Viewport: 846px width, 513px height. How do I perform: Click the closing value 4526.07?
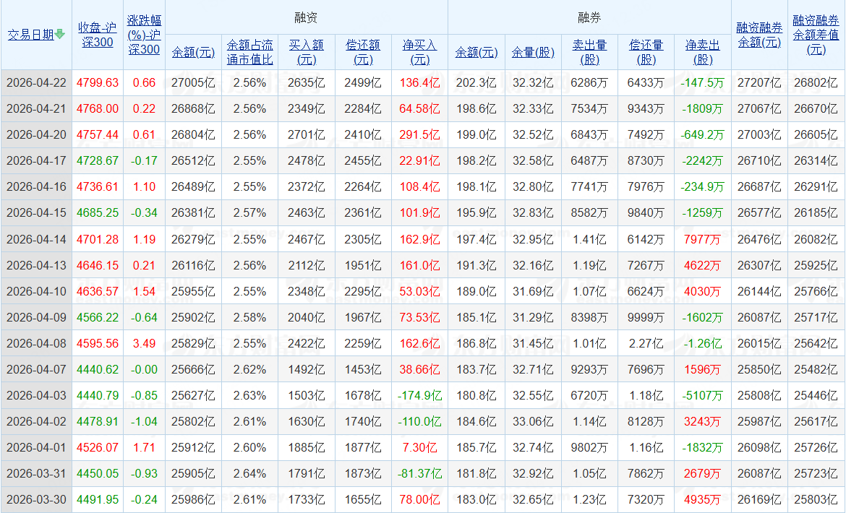pos(97,447)
